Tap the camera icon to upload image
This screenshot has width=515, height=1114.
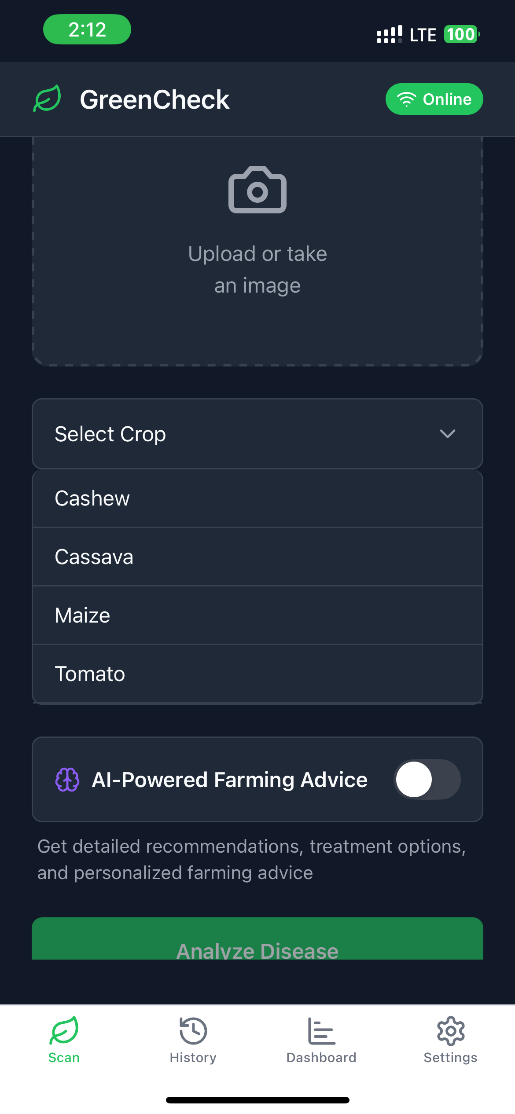(x=257, y=190)
